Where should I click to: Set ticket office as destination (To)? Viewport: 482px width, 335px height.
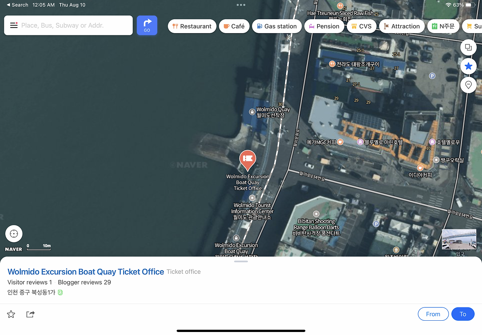click(463, 314)
